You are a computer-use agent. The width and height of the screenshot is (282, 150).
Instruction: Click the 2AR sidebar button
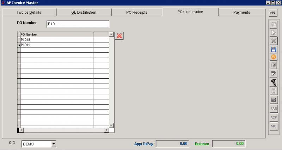coord(273,109)
